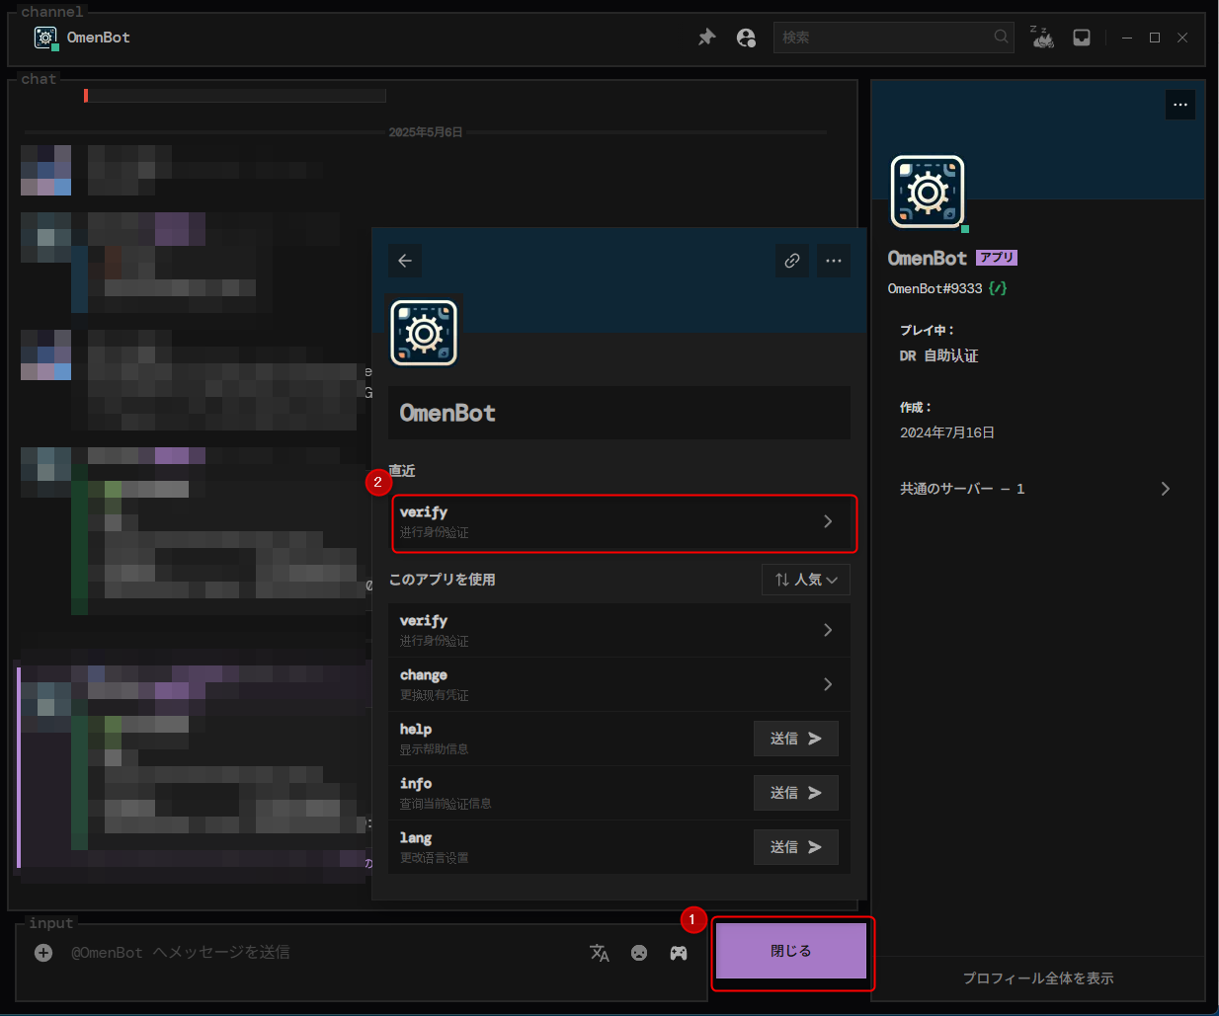Click the 2025年5月6日 date divider text

[x=426, y=131]
